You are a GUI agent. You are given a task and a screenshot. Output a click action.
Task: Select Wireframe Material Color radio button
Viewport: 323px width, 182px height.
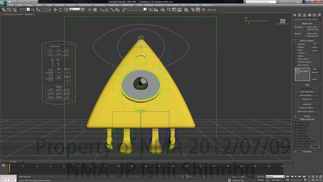[305, 30]
